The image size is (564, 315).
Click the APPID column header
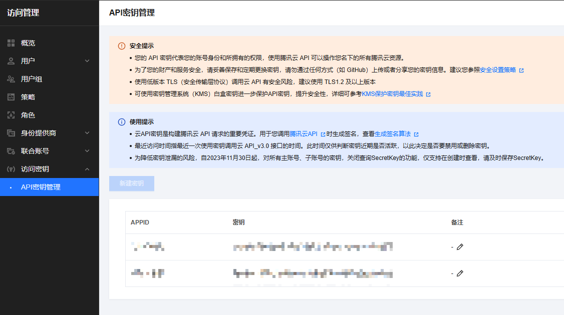(140, 222)
